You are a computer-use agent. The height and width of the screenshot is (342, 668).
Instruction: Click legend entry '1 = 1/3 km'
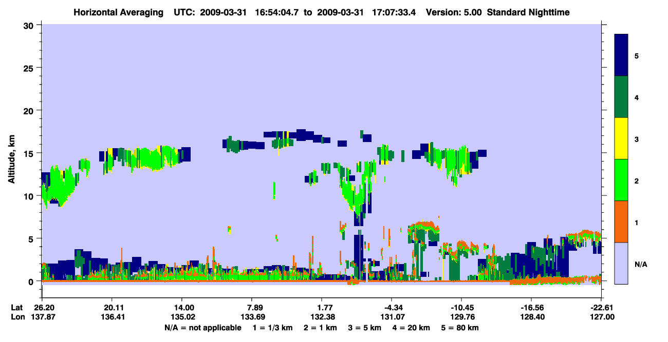click(273, 328)
